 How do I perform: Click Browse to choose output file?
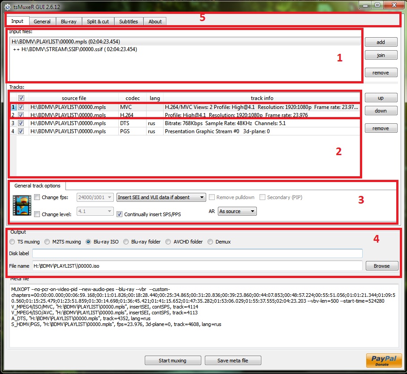(x=381, y=266)
